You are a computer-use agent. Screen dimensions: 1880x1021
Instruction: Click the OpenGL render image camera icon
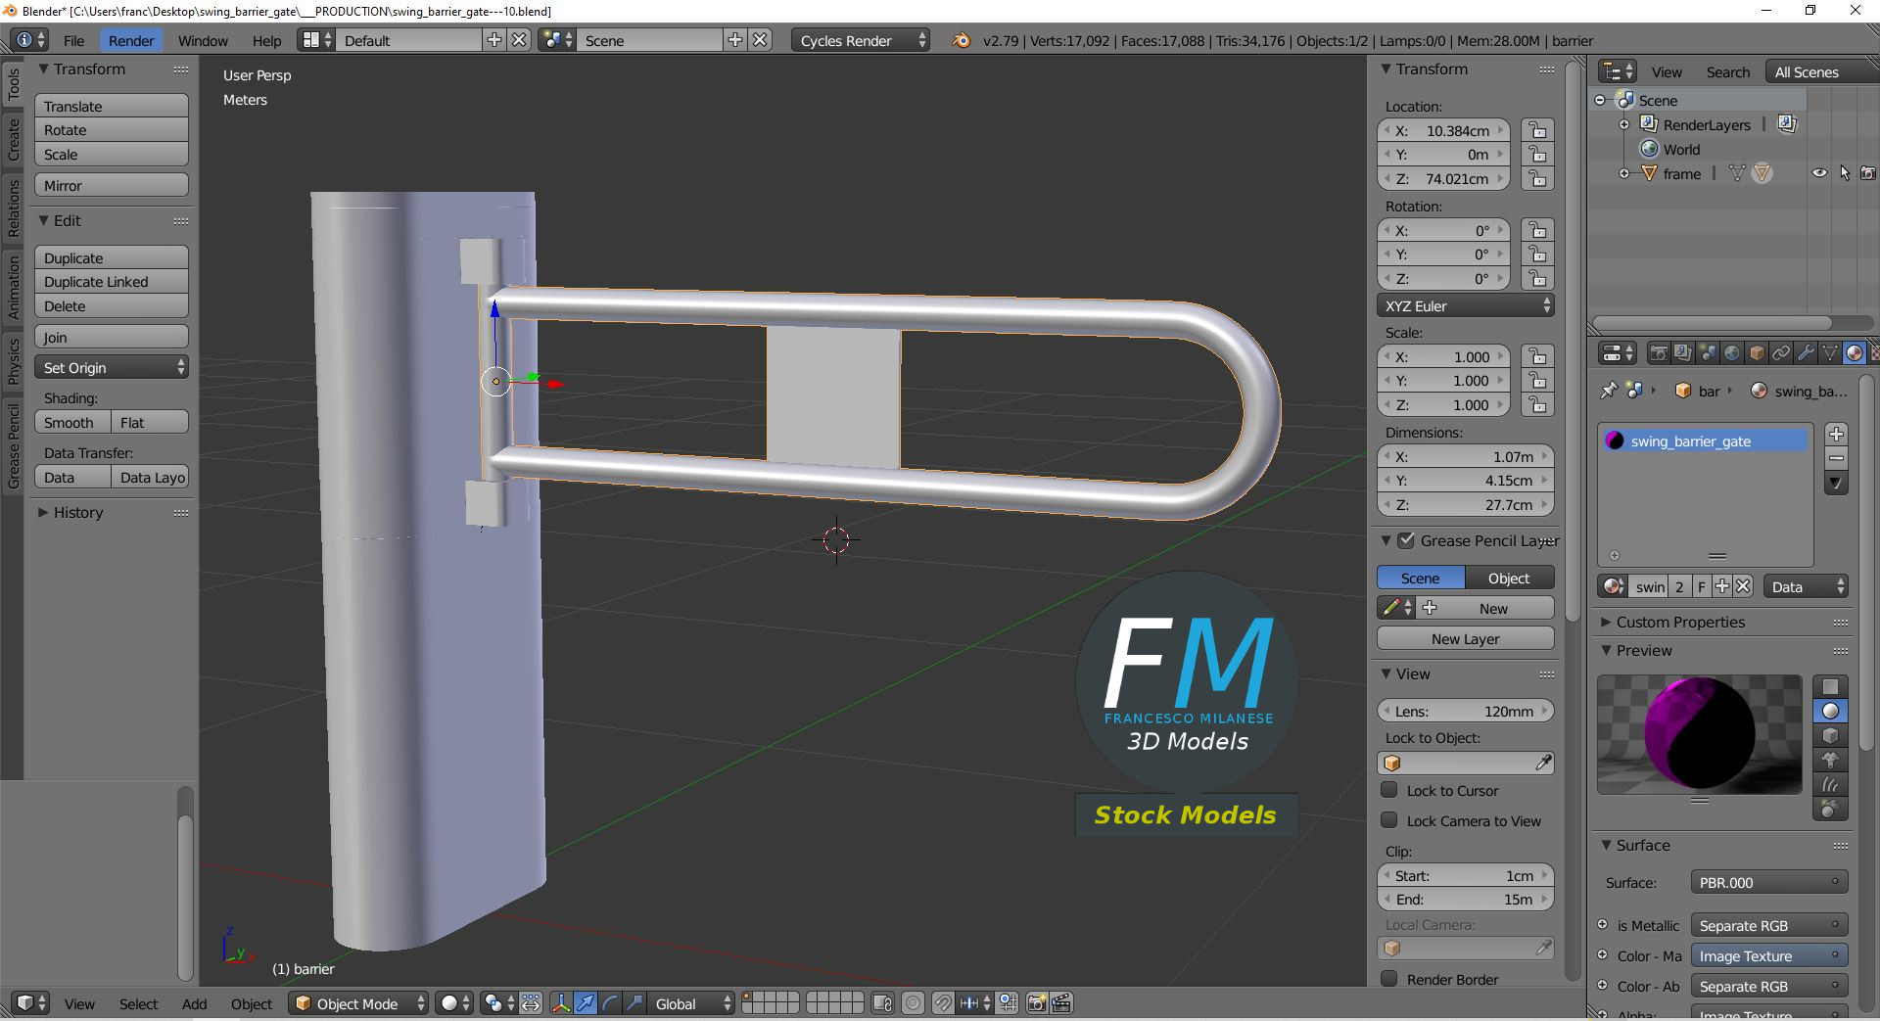click(x=1036, y=1003)
